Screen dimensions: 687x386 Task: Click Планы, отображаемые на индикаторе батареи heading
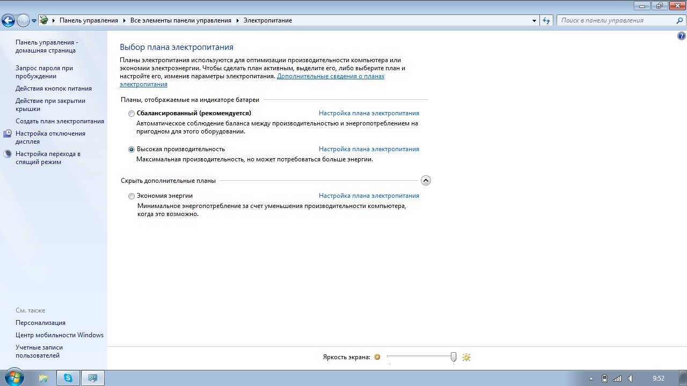click(190, 100)
